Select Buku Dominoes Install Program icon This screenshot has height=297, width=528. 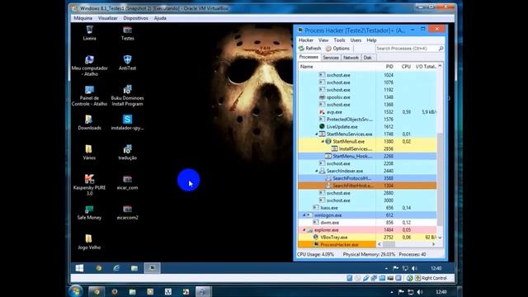click(x=127, y=96)
